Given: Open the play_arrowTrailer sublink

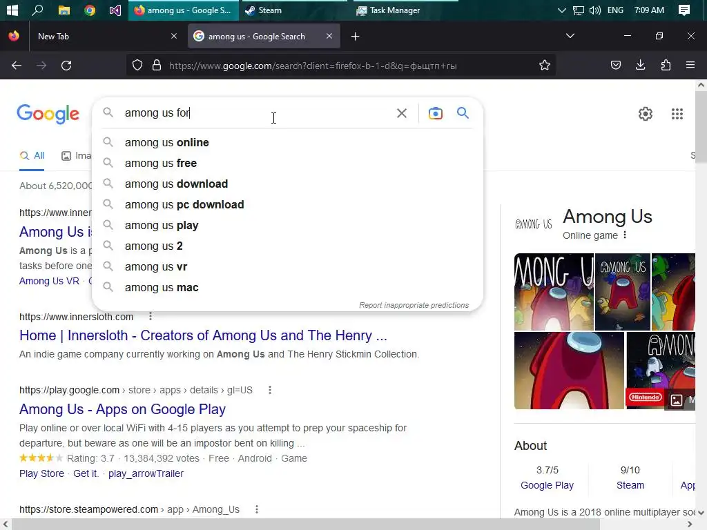Looking at the screenshot, I should [x=146, y=473].
